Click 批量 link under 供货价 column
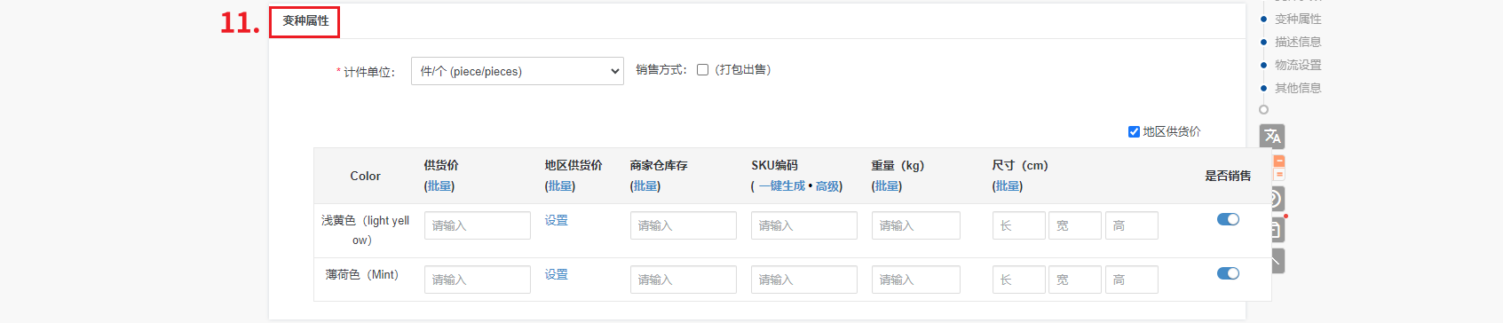 (439, 185)
